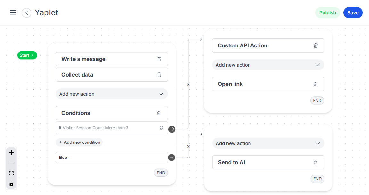Open the hamburger menu
The height and width of the screenshot is (195, 369).
[13, 13]
